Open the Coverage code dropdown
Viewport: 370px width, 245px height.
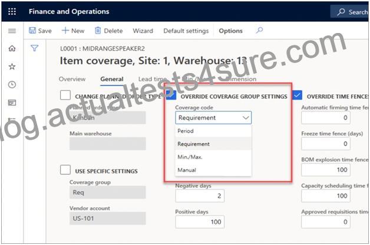click(x=213, y=118)
